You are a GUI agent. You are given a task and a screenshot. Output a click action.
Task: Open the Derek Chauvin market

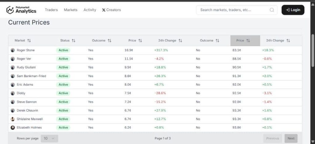coord(27,110)
